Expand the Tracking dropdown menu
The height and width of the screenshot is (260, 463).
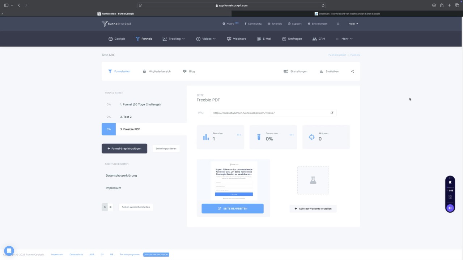coord(174,39)
